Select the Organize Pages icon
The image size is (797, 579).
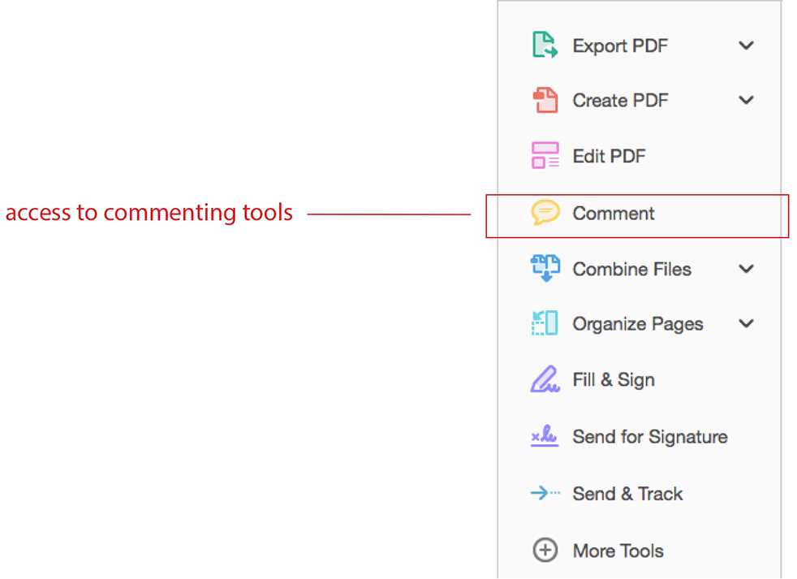tap(545, 323)
